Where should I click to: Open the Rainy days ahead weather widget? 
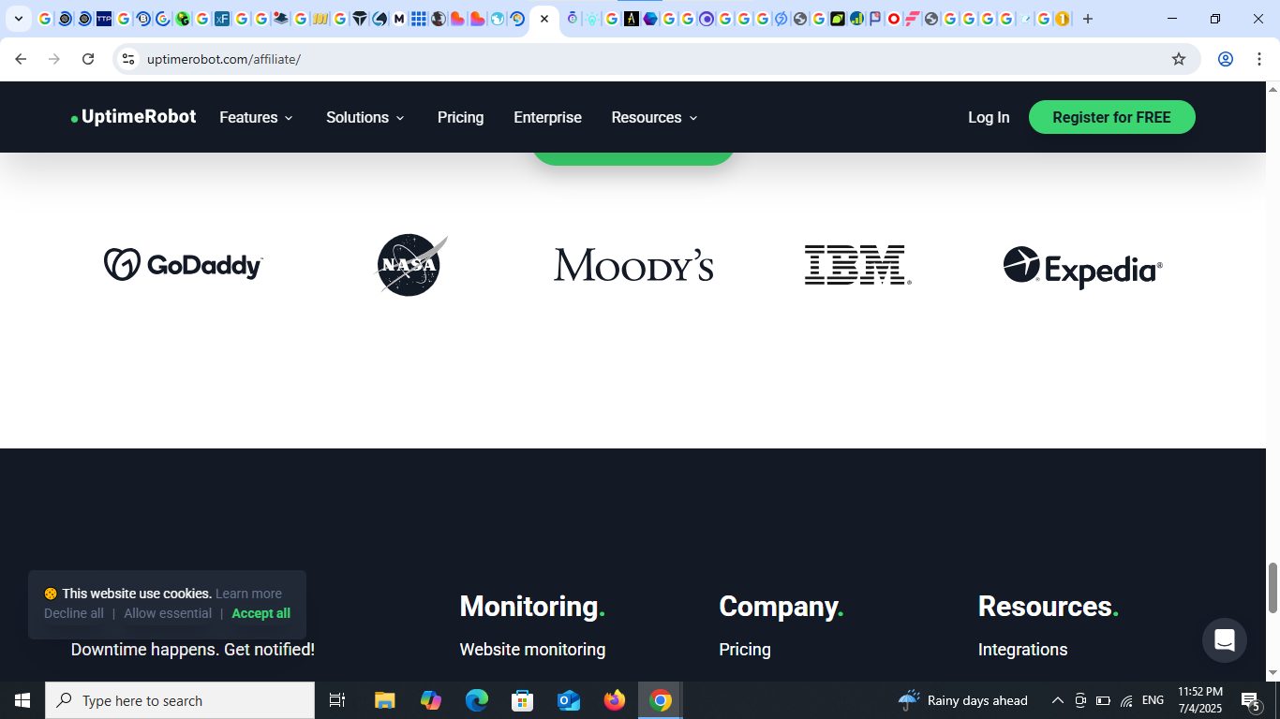coord(963,700)
